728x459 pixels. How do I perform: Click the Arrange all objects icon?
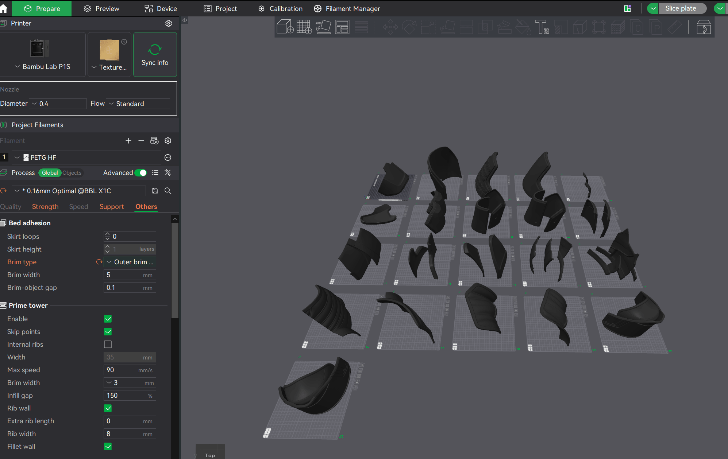tap(342, 27)
